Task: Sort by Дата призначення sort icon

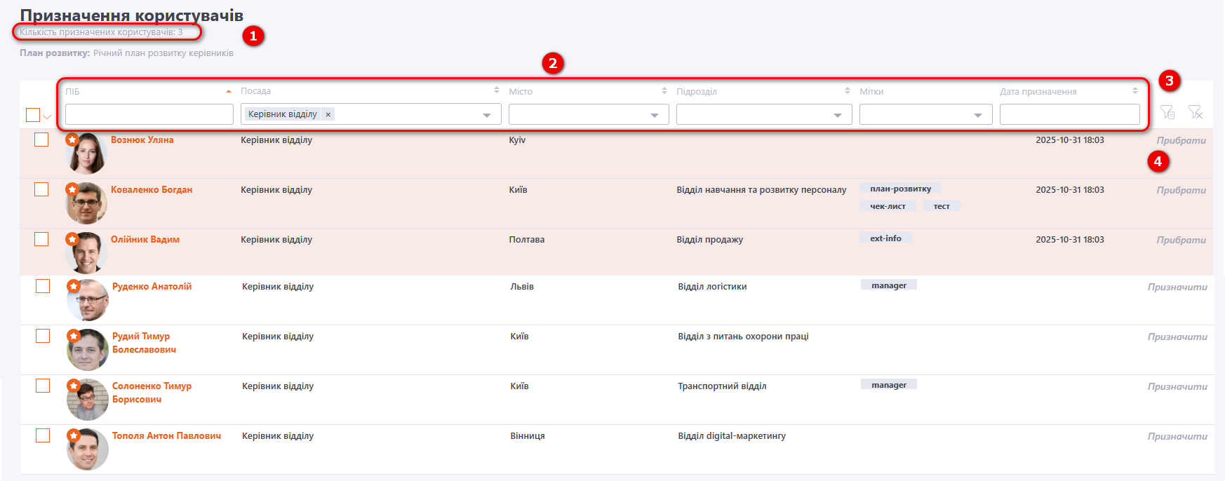Action: click(1134, 90)
